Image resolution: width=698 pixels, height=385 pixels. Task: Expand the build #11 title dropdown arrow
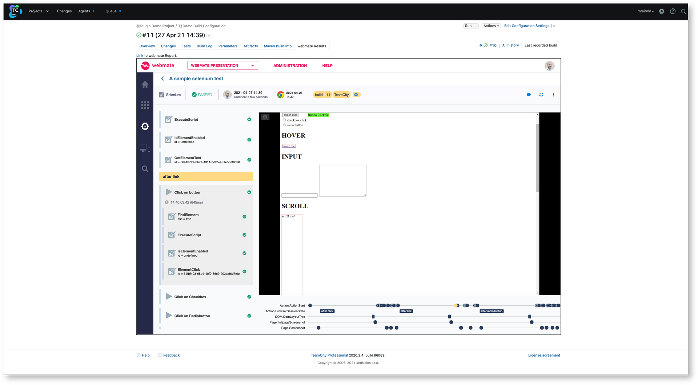click(209, 36)
